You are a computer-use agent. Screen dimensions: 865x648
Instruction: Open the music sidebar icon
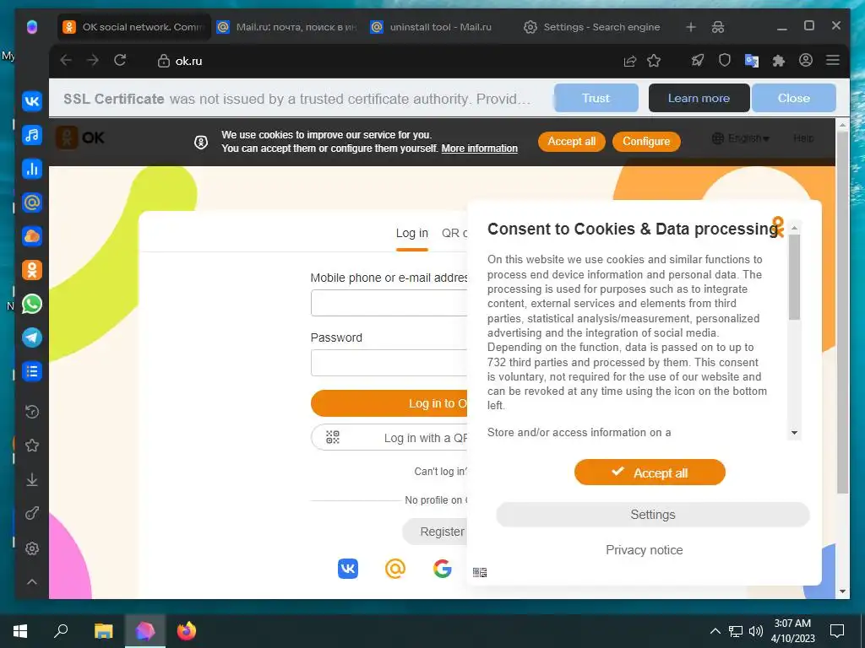[x=32, y=135]
